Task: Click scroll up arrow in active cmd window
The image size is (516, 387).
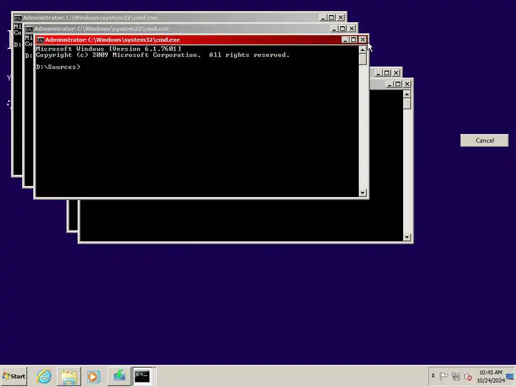Action: click(363, 50)
